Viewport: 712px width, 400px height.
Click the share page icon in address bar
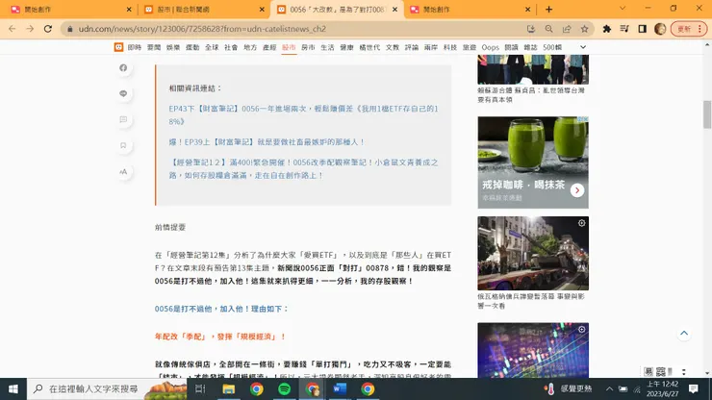tap(567, 29)
